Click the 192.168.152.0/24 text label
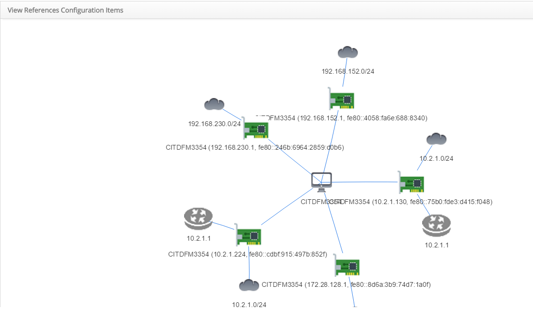The width and height of the screenshot is (533, 309). pyautogui.click(x=348, y=71)
